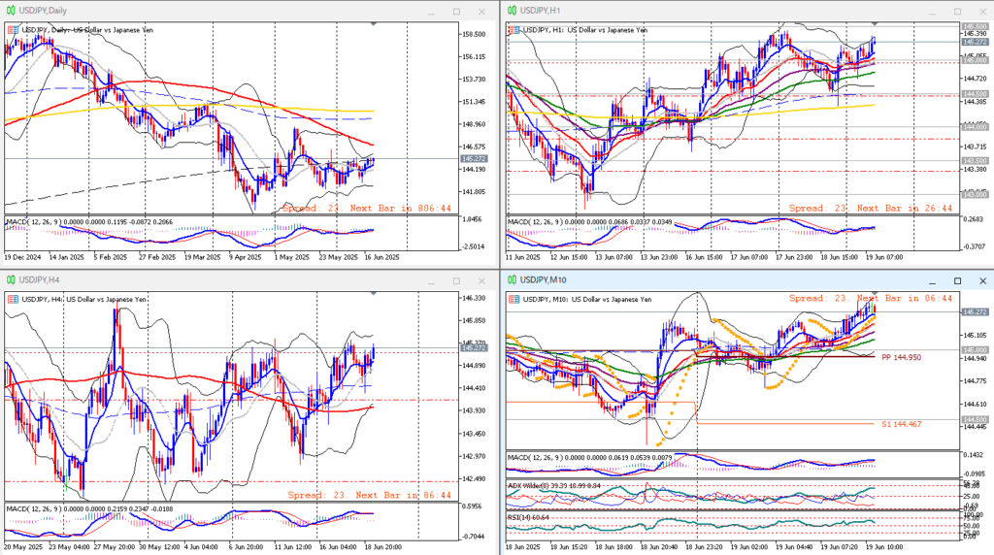This screenshot has width=994, height=555.
Task: Close the USDJPY,Daily chart window
Action: click(x=481, y=12)
